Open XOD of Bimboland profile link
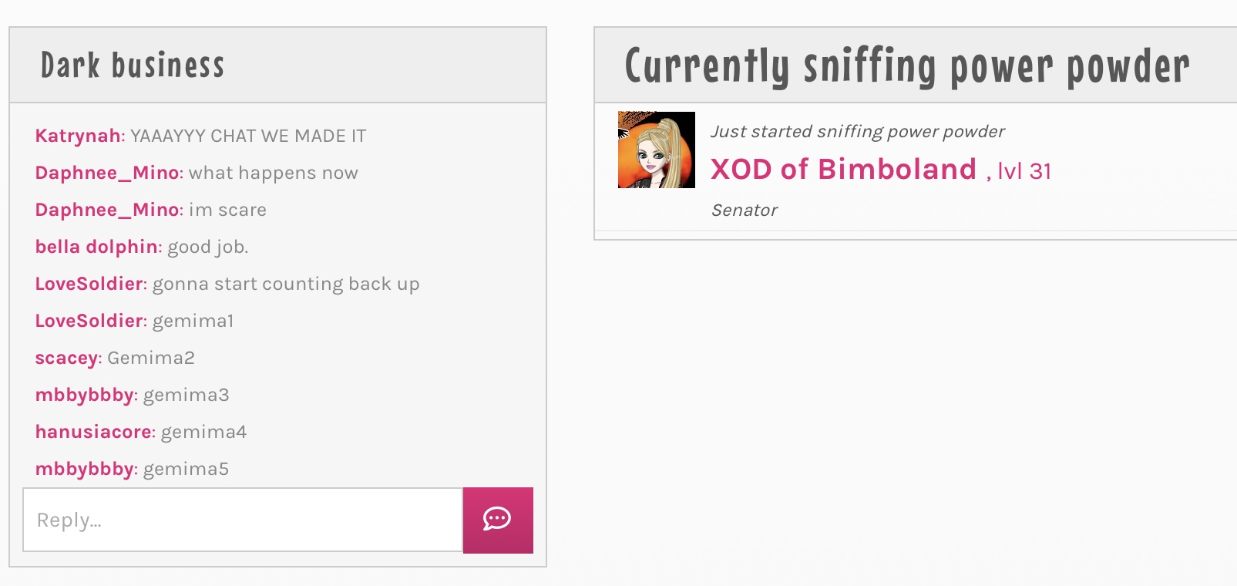This screenshot has height=586, width=1237. (843, 169)
